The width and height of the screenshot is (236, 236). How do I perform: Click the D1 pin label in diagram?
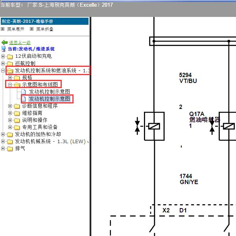point(183,210)
